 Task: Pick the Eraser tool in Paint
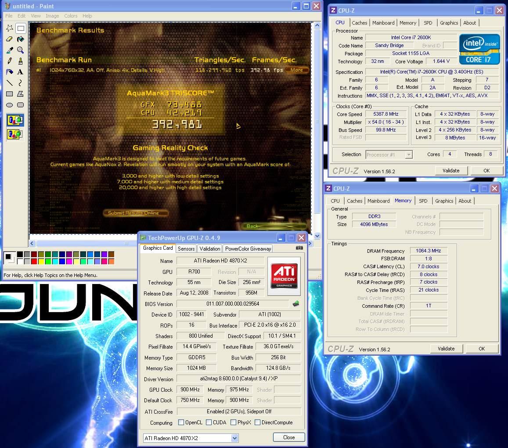click(10, 39)
